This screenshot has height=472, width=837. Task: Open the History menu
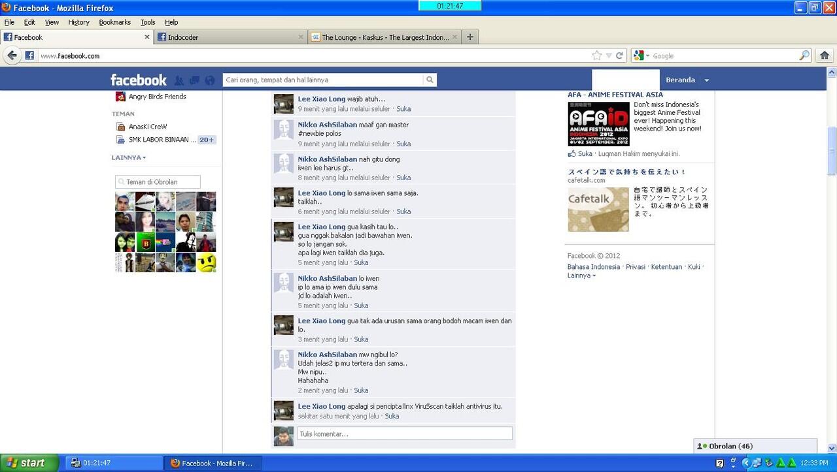point(78,22)
